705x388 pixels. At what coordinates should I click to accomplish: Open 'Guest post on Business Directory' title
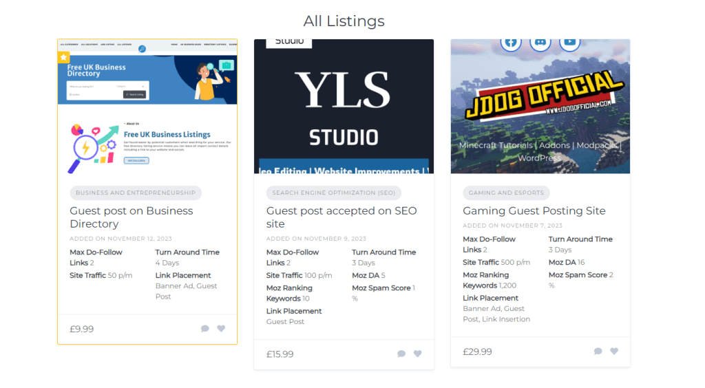(x=131, y=217)
